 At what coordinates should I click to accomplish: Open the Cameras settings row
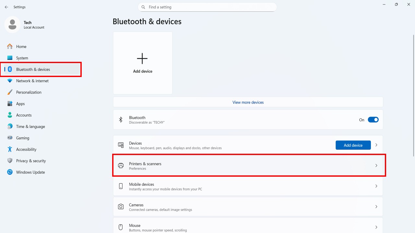coord(248,207)
